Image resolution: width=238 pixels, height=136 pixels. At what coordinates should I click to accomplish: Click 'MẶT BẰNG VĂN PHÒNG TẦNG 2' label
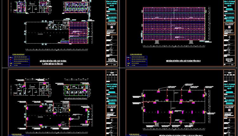point(76,98)
